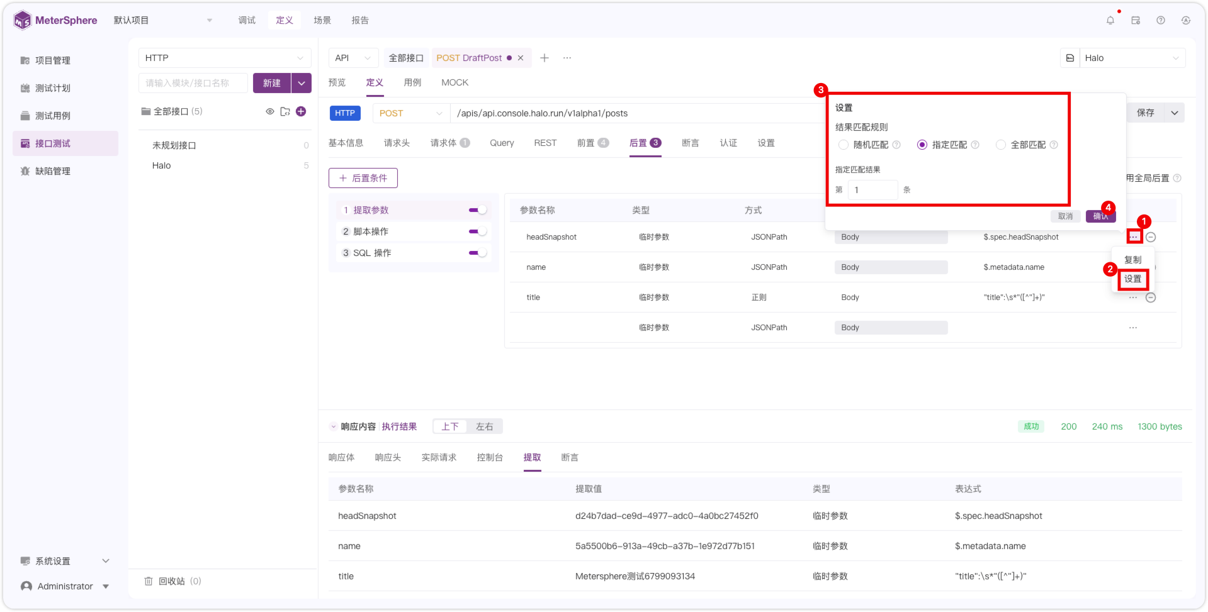Viewport: 1208px width, 612px height.
Task: Open the HTTP protocol dropdown
Action: (x=225, y=58)
